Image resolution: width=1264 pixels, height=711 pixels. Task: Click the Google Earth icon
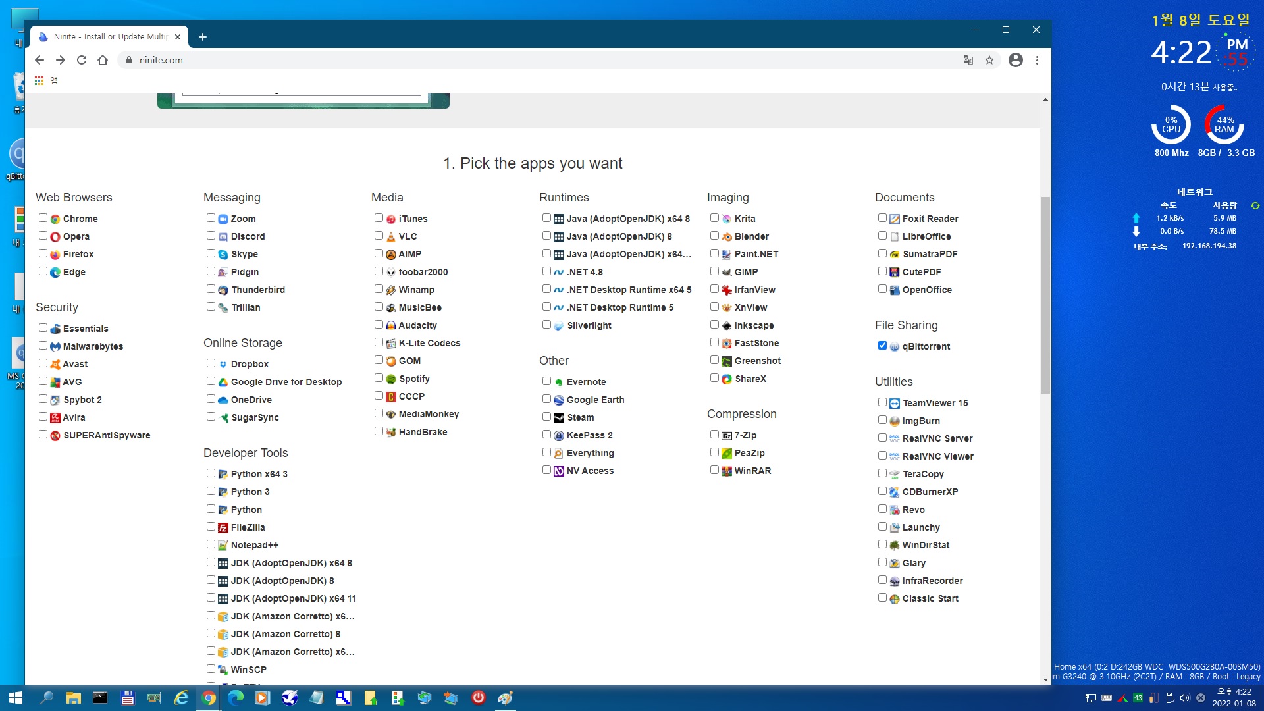[559, 400]
